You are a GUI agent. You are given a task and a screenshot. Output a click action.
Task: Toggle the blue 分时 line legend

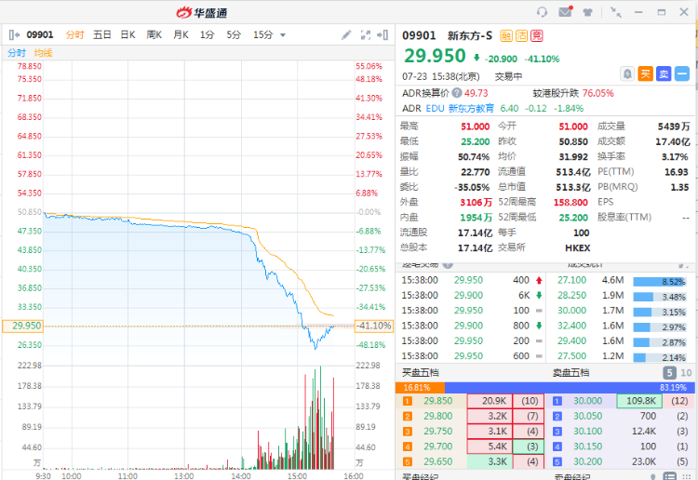(x=17, y=53)
